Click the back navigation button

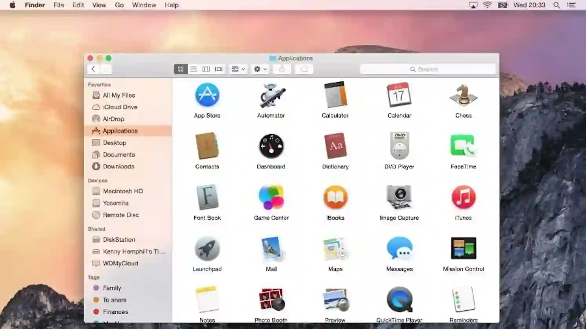(x=93, y=69)
